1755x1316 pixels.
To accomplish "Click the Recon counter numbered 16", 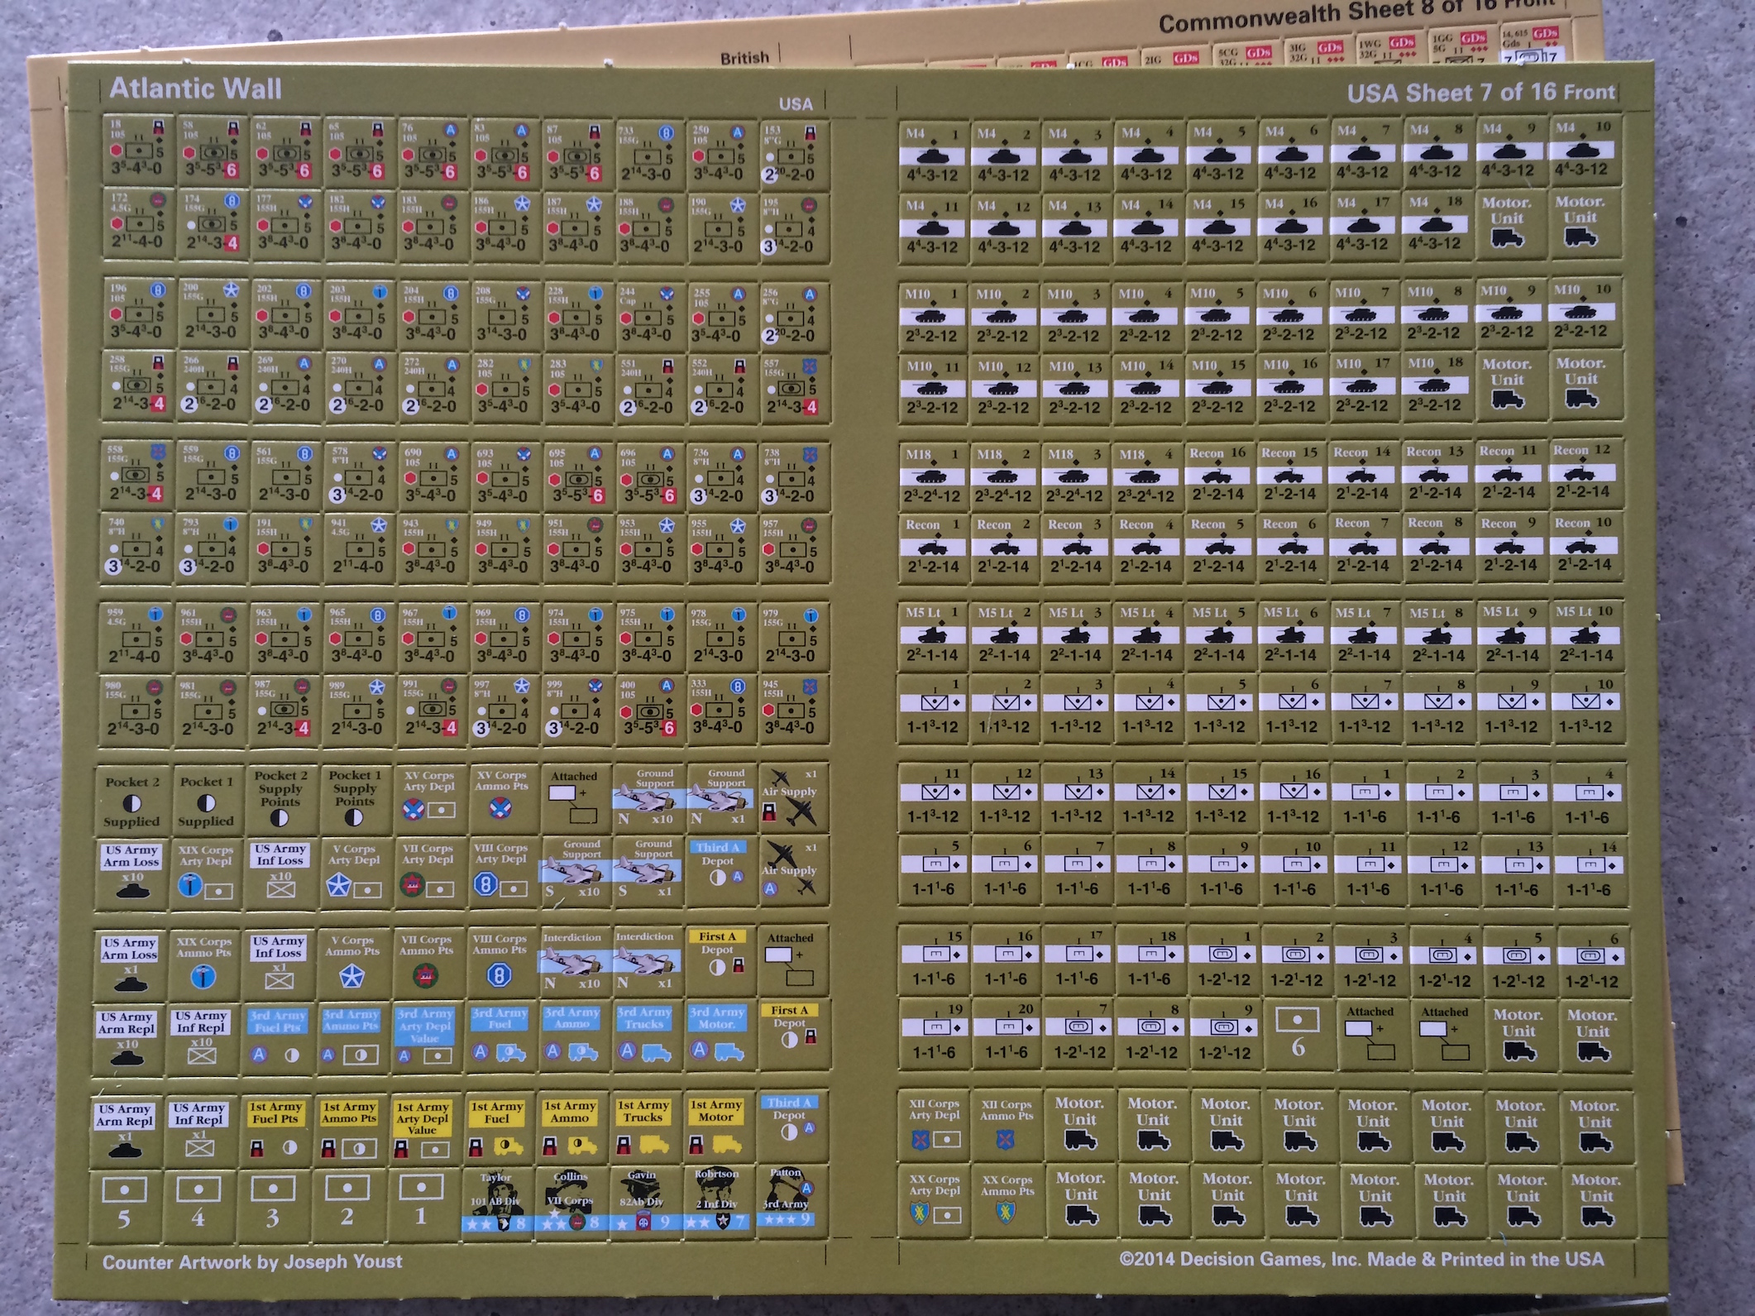I will (x=1217, y=475).
